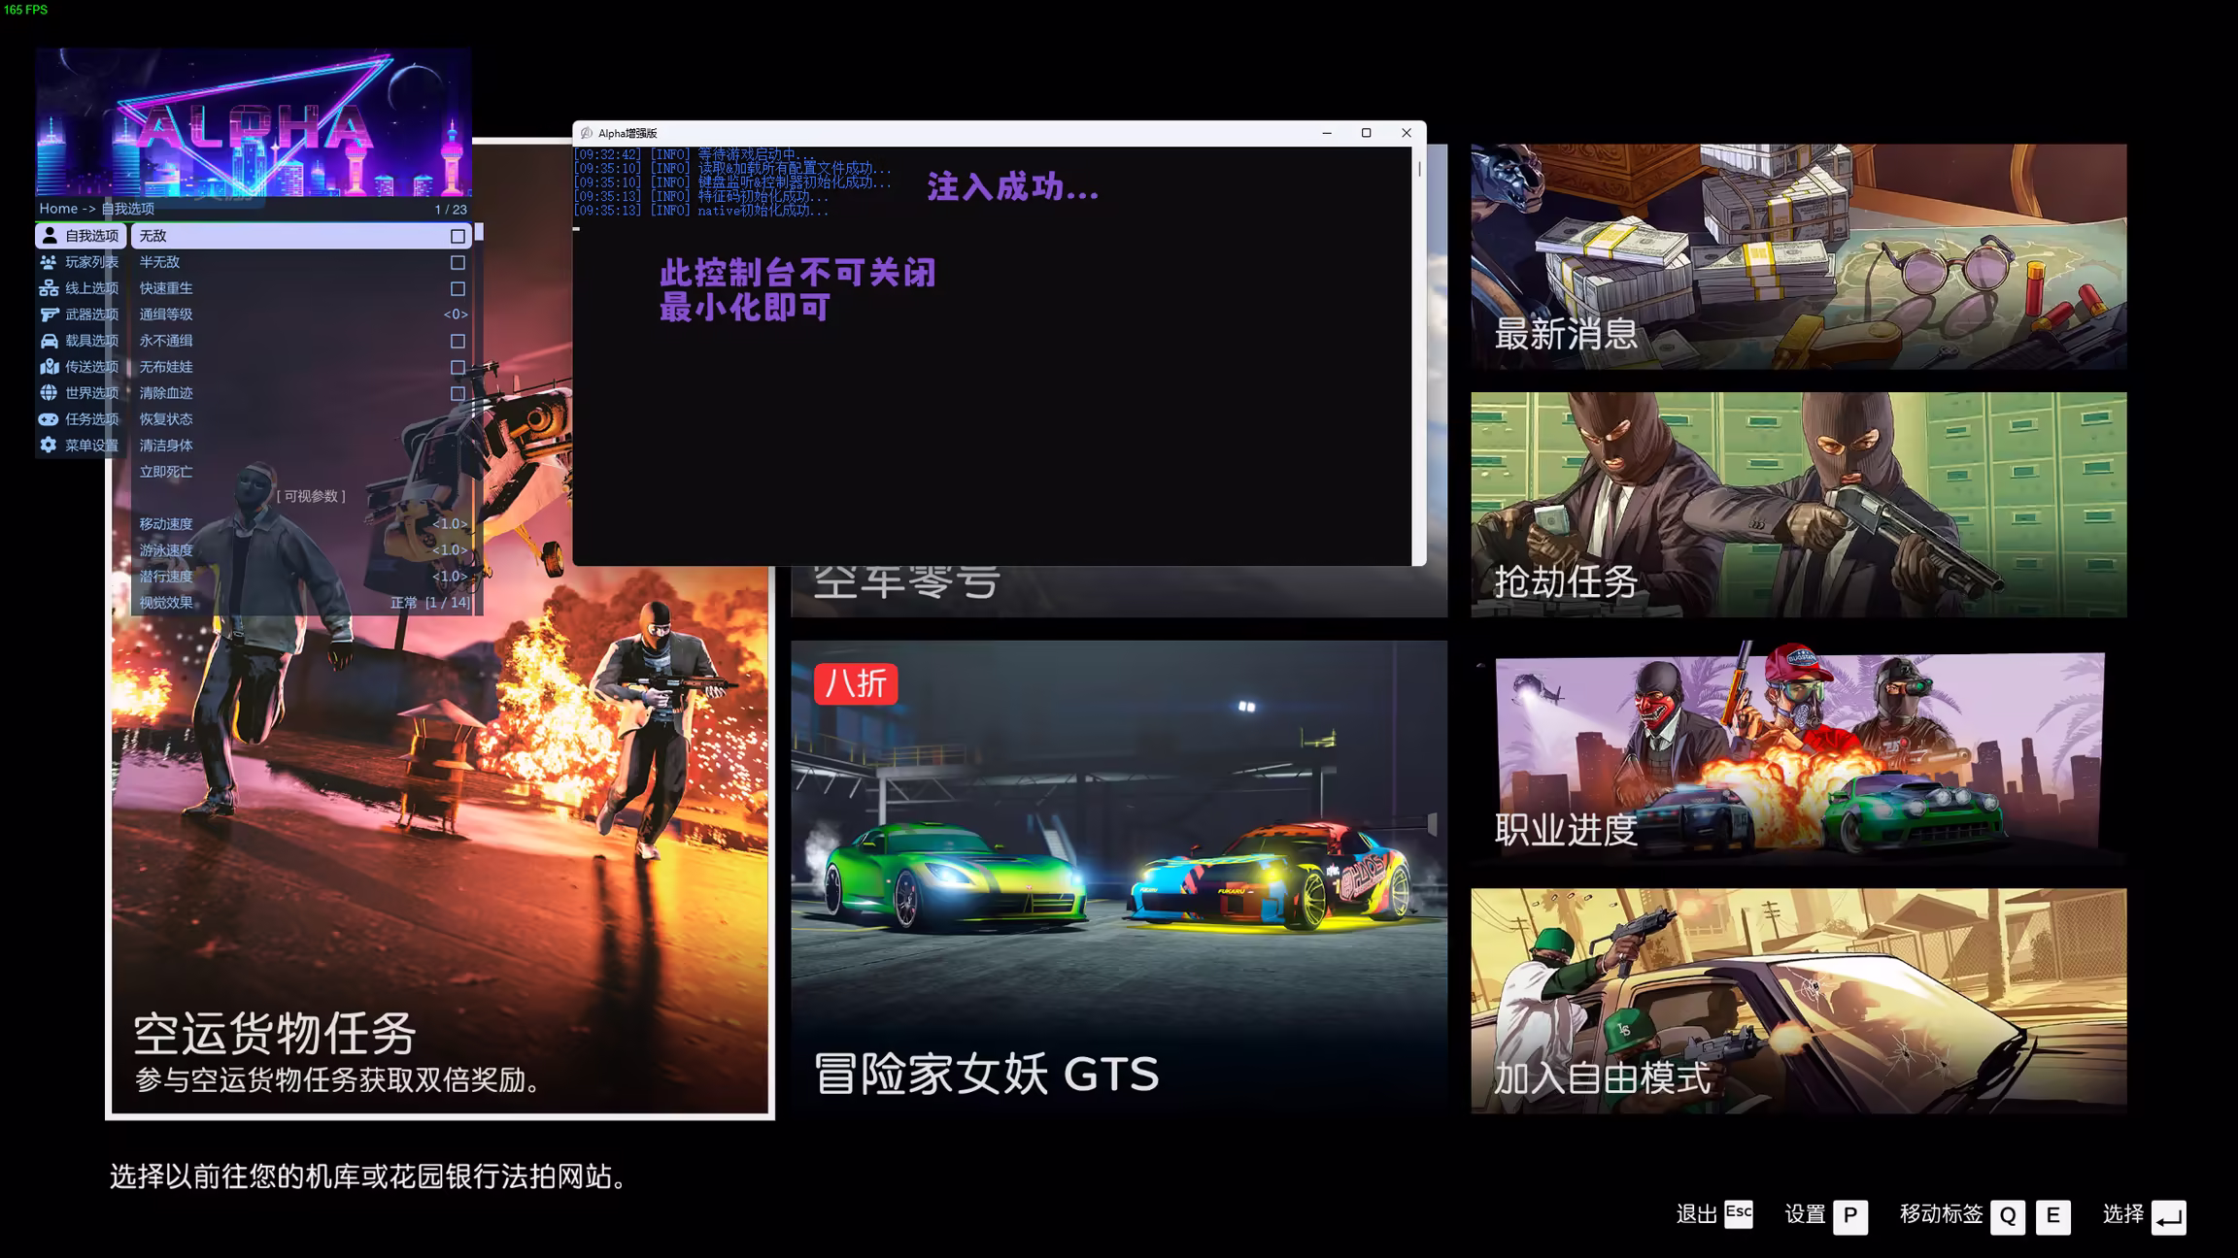Enable the 无布娃娃 checkbox
Image resolution: width=2238 pixels, height=1258 pixels.
coord(458,367)
